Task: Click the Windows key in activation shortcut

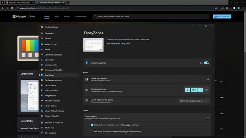Action: point(188,90)
